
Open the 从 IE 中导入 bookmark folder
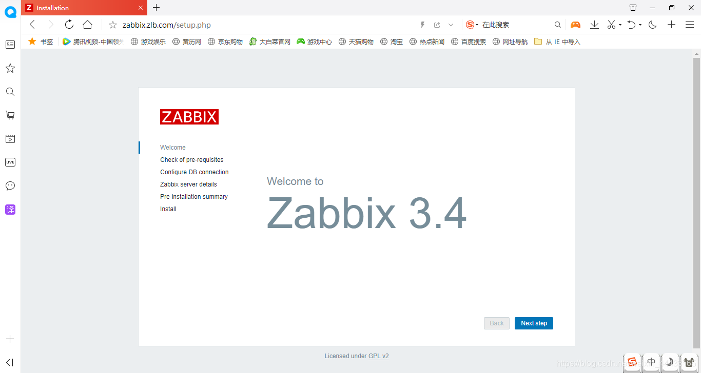(557, 42)
